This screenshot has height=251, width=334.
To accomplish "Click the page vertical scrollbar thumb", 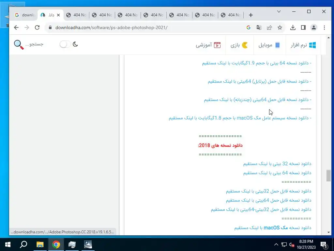I will point(328,176).
